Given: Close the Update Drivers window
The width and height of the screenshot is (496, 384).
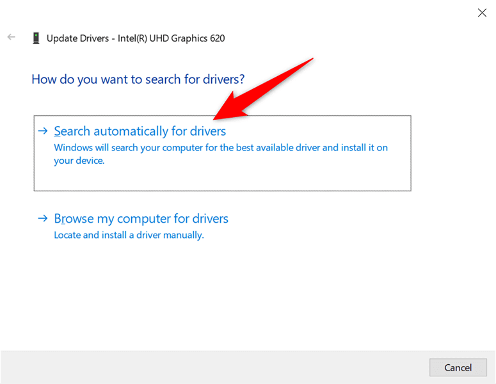Looking at the screenshot, I should click(482, 13).
